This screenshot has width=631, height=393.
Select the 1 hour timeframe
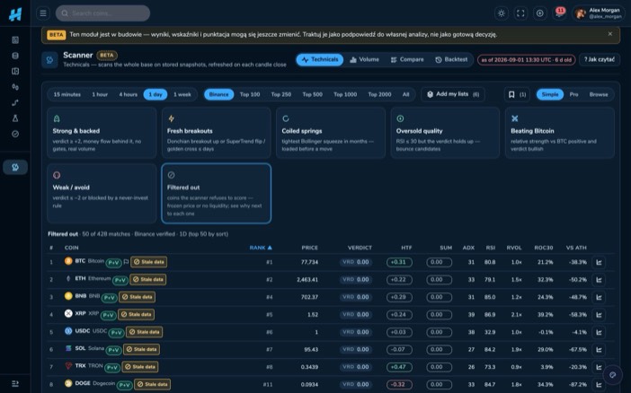tap(100, 94)
